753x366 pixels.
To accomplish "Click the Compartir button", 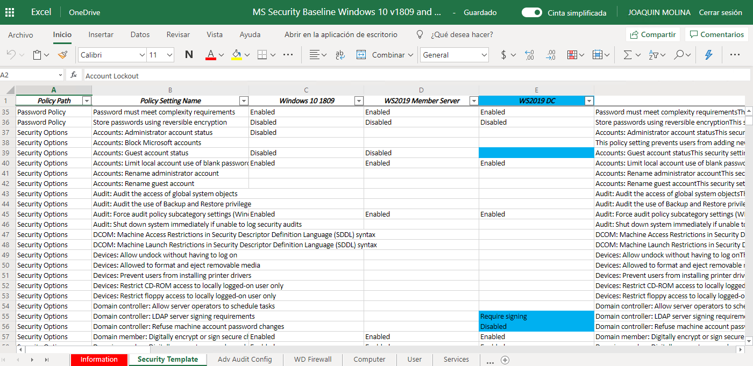I will pyautogui.click(x=652, y=34).
